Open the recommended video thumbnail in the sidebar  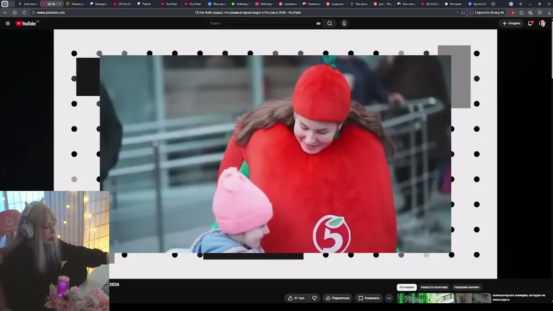444,298
